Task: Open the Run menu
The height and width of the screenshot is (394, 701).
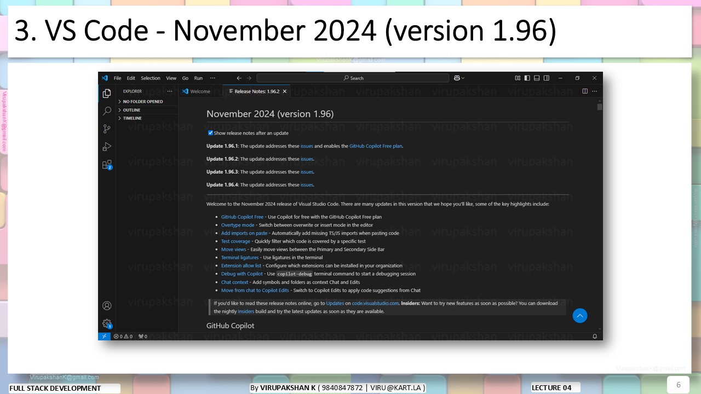Action: [198, 78]
